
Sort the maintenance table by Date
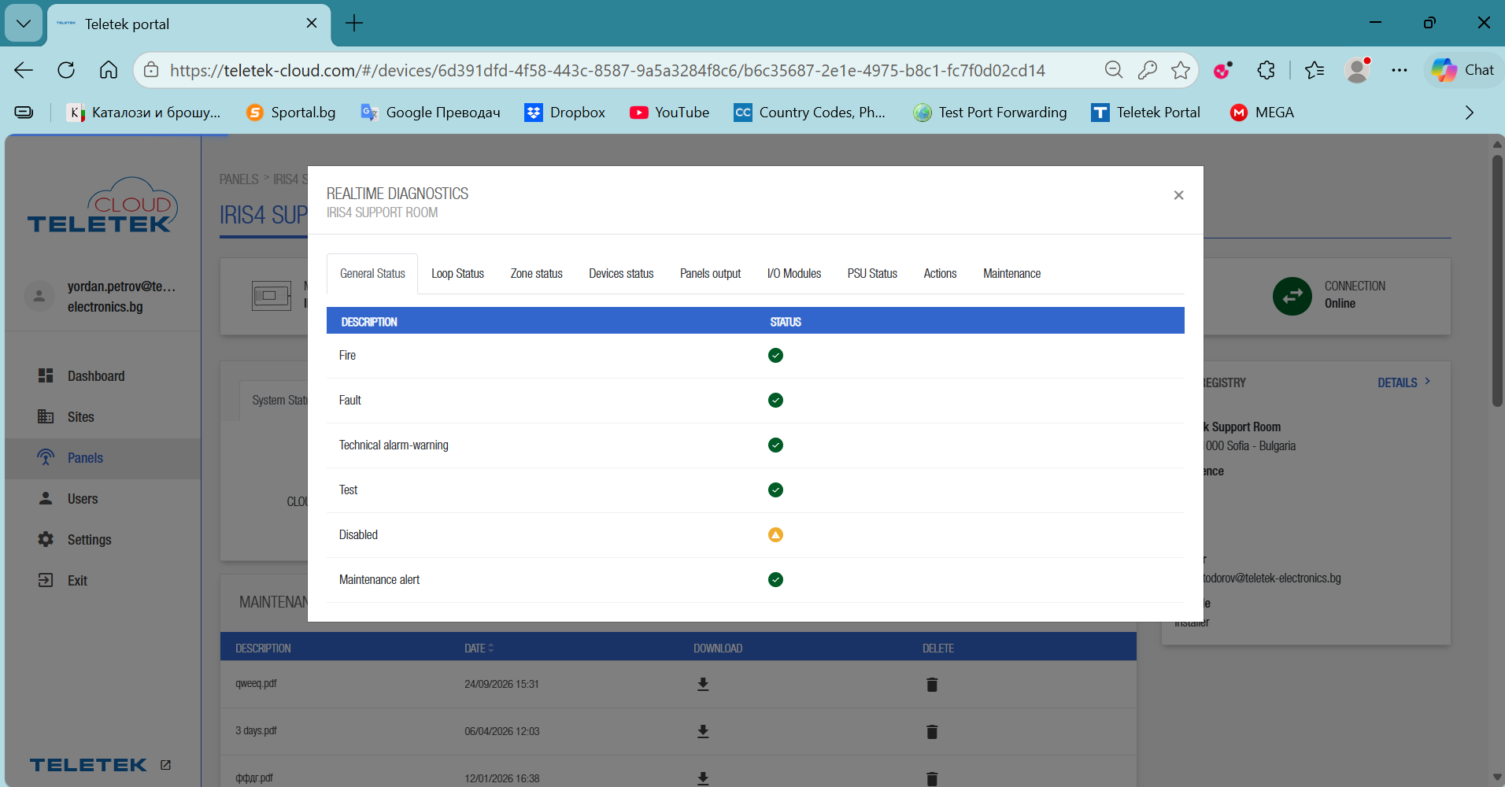(x=479, y=648)
